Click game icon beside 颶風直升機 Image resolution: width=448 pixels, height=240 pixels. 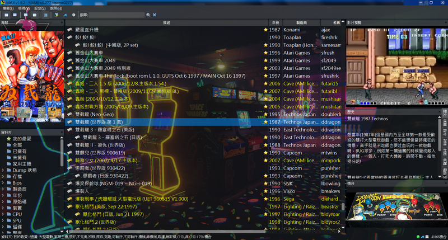point(69,30)
